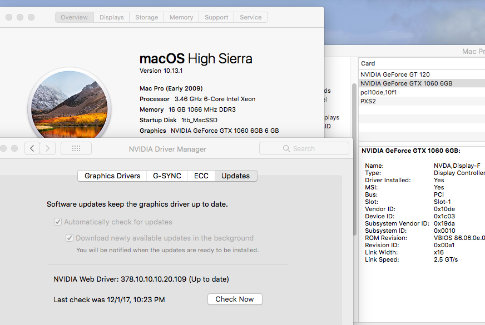Screen dimensions: 485x325
Task: Select the G-SYNC tab
Action: [167, 176]
